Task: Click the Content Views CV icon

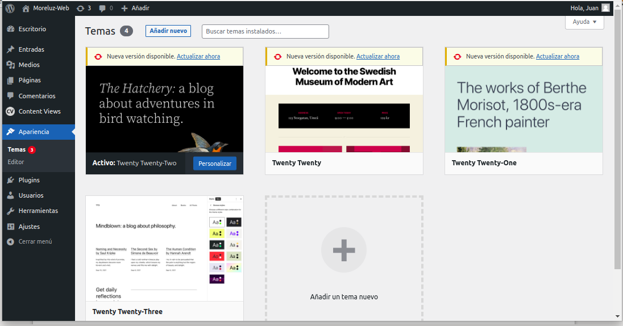Action: click(x=10, y=111)
